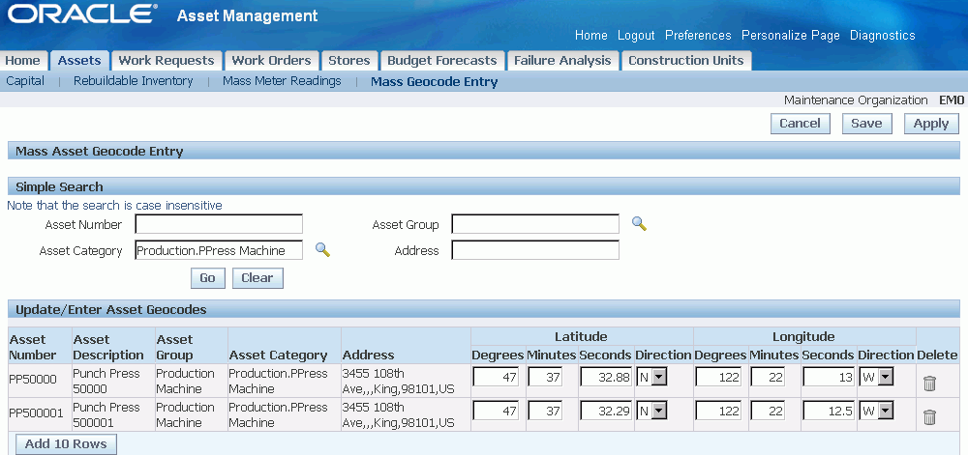The height and width of the screenshot is (455, 968).
Task: Click the Cancel button
Action: pyautogui.click(x=800, y=123)
